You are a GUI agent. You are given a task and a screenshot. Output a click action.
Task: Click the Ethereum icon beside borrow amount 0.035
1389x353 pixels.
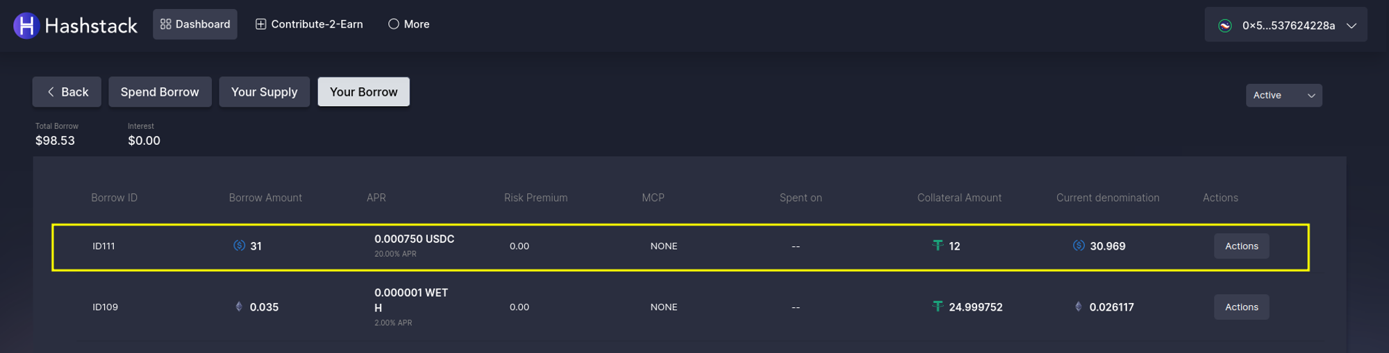pos(239,307)
